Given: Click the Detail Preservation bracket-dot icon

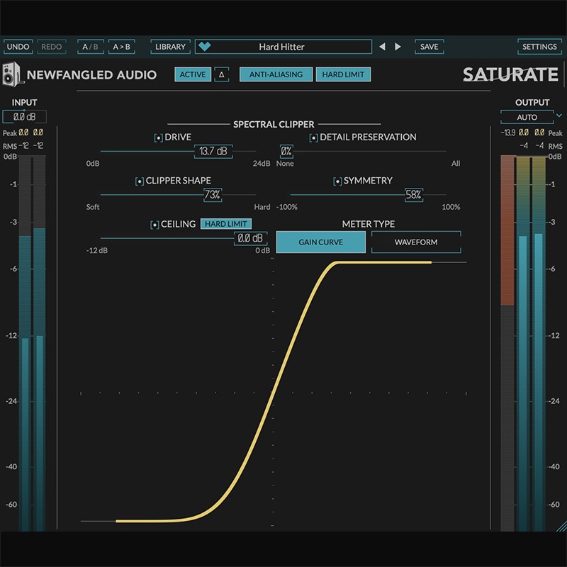Looking at the screenshot, I should [x=313, y=137].
